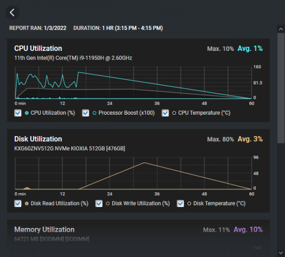Open the Memory Utilization section
This screenshot has width=285, height=257.
[44, 229]
